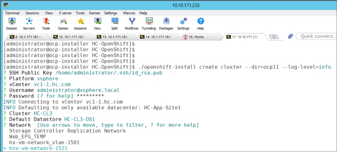Screen dimensions: 337x152
Task: Click the paperclip attachment icon
Action: pyautogui.click(x=290, y=36)
